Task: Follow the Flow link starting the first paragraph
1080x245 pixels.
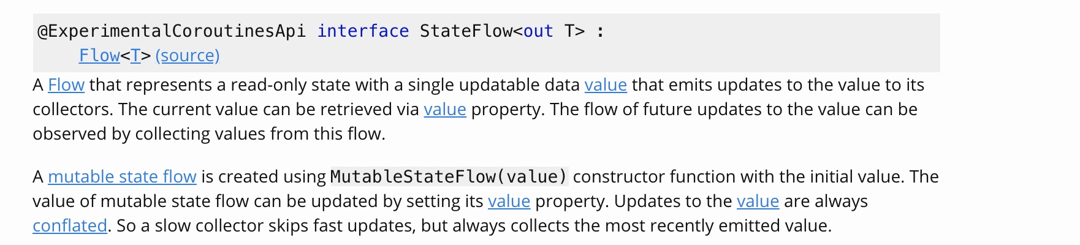Action: [x=66, y=85]
